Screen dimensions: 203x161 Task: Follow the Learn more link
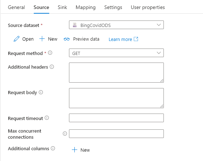120,39
